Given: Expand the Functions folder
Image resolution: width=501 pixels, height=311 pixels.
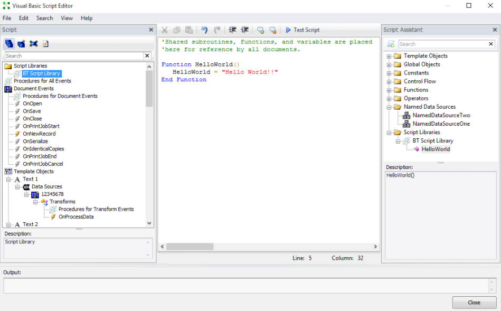Looking at the screenshot, I should click(x=389, y=90).
